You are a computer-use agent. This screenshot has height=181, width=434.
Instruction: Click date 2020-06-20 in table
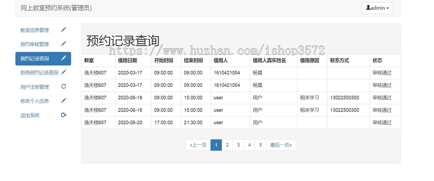pos(130,123)
